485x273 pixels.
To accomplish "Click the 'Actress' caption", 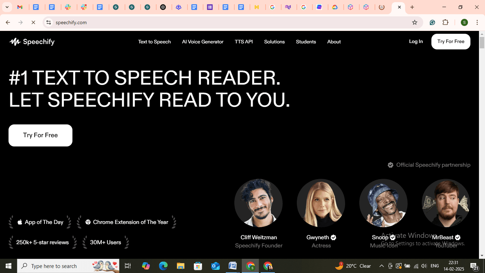I will coord(321,246).
